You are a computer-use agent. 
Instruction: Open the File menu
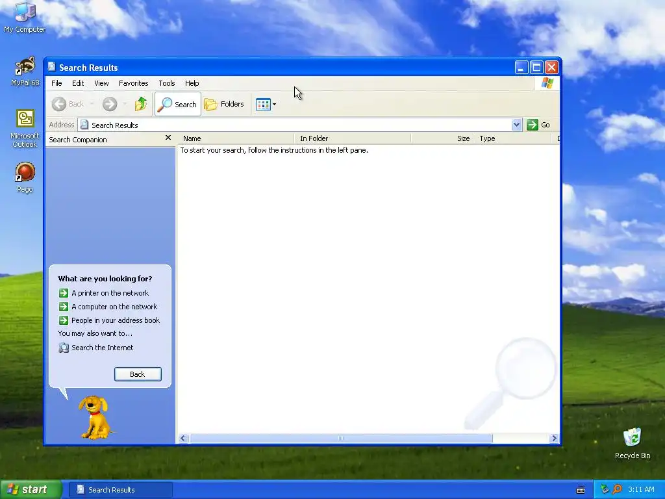(x=56, y=83)
